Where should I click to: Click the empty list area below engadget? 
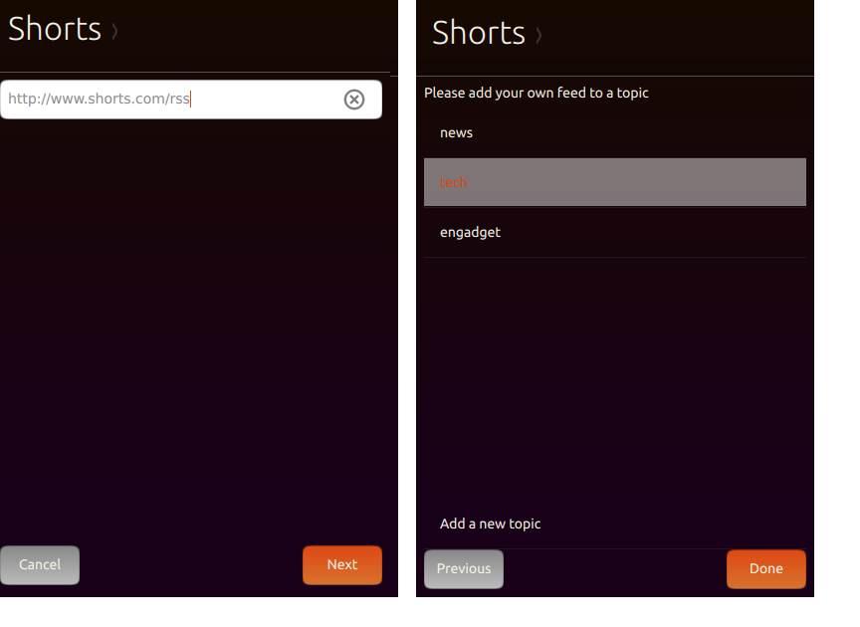[614, 378]
